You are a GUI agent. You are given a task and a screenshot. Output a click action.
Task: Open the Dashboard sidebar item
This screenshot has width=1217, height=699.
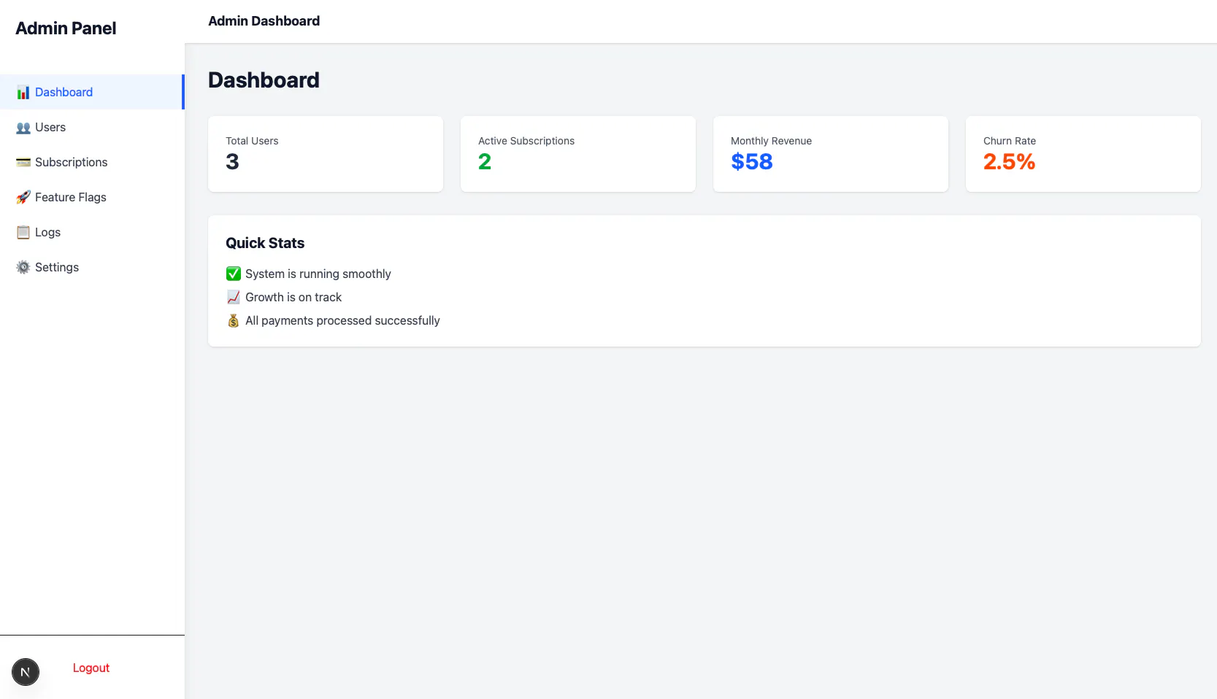coord(92,92)
